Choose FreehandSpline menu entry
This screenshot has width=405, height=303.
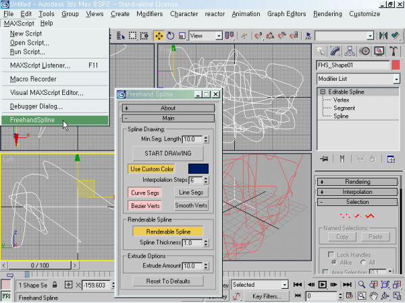pyautogui.click(x=55, y=120)
